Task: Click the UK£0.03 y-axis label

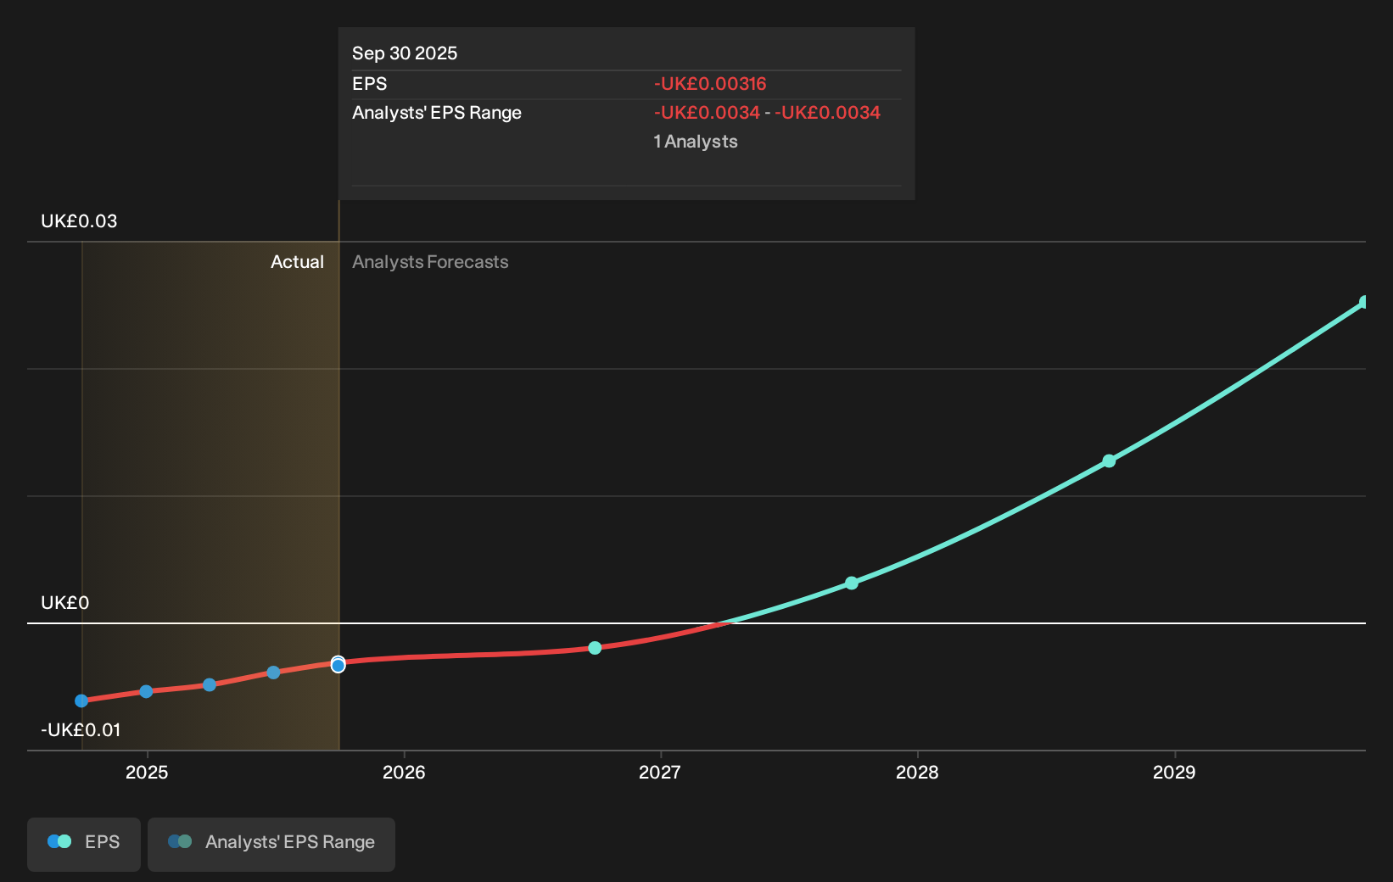Action: point(79,221)
